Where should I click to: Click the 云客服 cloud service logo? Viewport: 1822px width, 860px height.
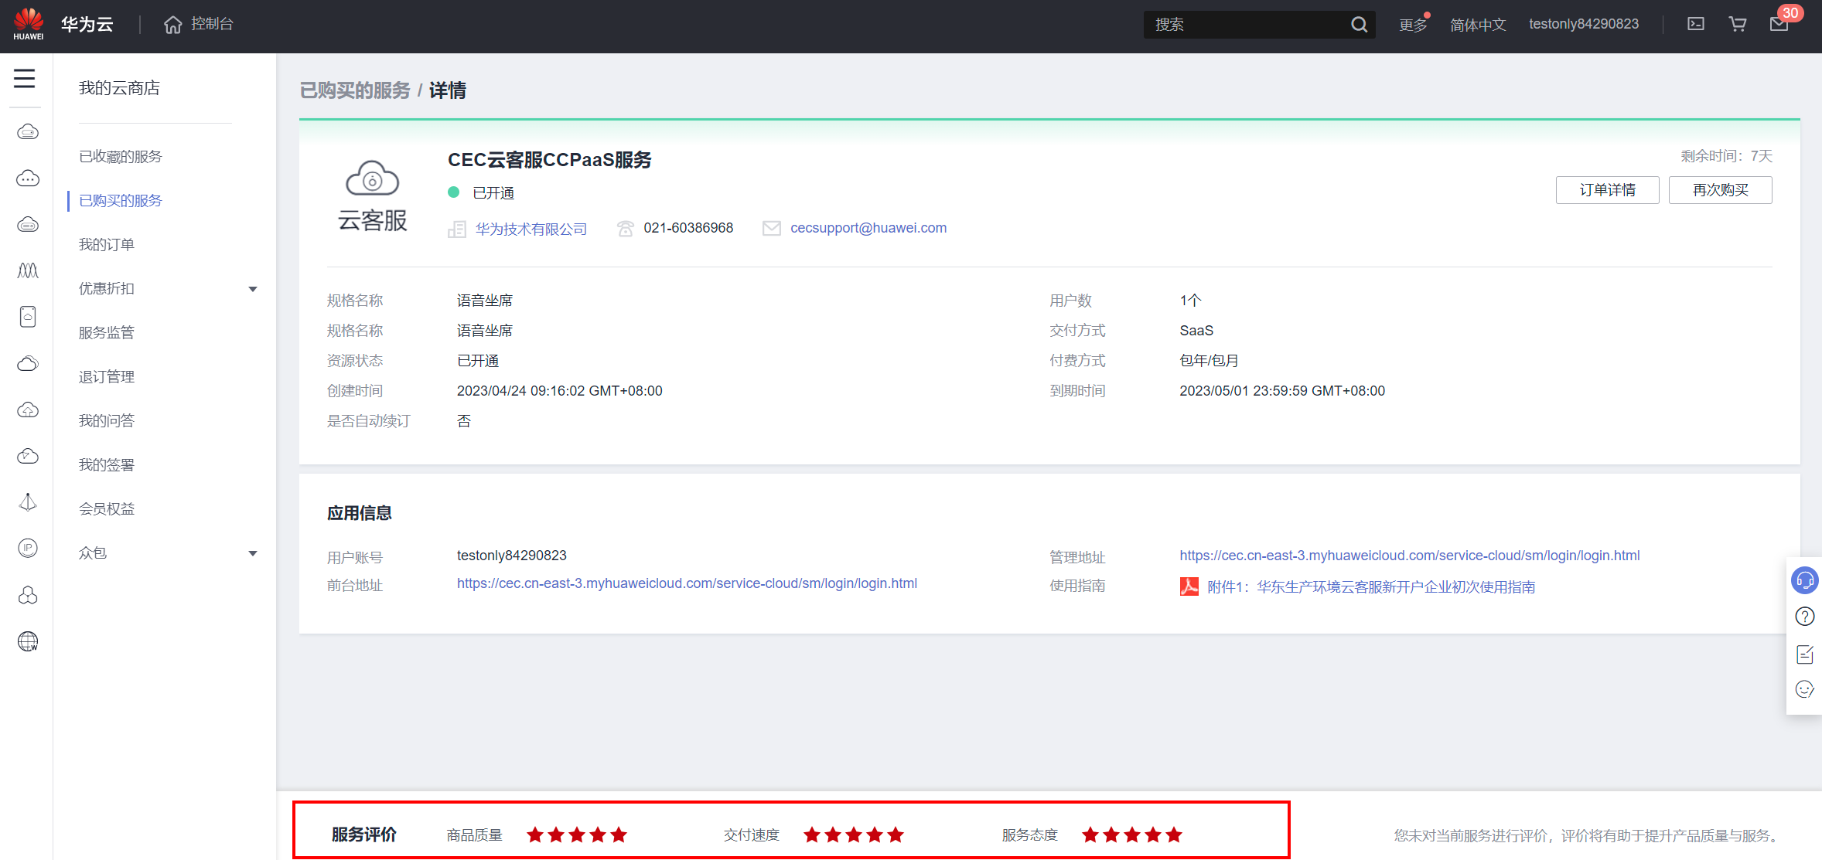(373, 196)
